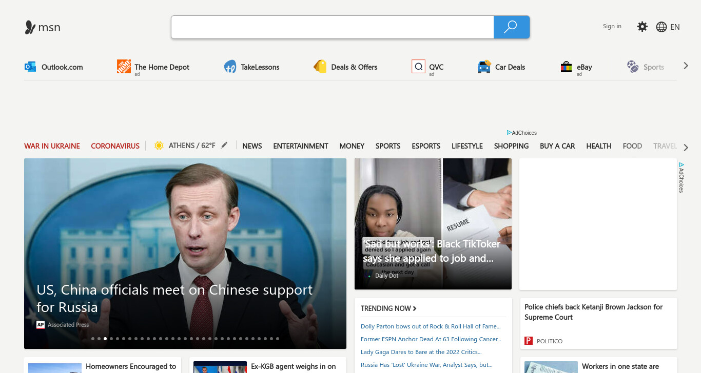
Task: Open the BUY A CAR menu item
Action: point(557,146)
